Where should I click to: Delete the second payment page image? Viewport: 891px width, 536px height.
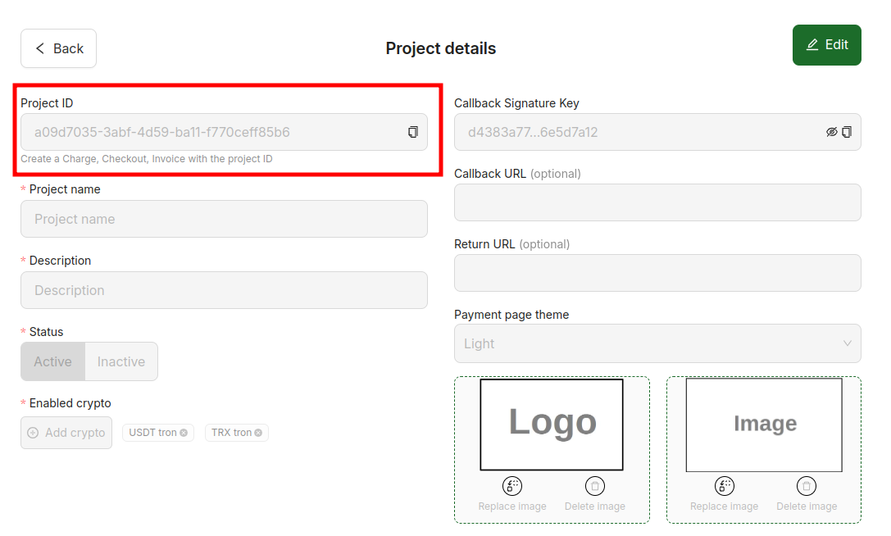pos(807,486)
